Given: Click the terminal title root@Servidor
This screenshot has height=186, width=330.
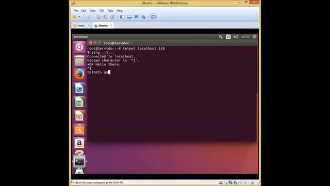Looking at the screenshot, I should [x=118, y=43].
